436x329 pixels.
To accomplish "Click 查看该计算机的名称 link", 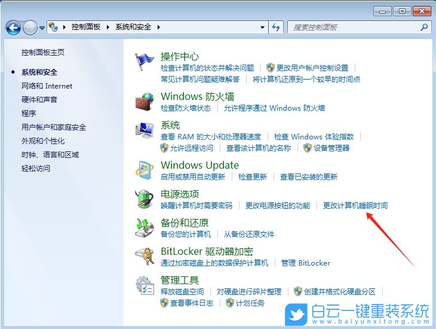I will [259, 148].
